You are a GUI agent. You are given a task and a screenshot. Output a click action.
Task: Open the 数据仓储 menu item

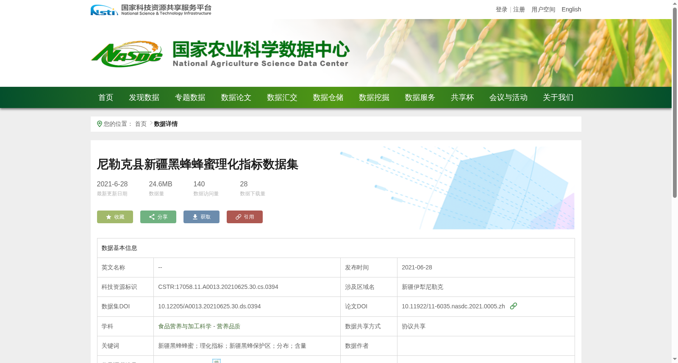tap(328, 97)
